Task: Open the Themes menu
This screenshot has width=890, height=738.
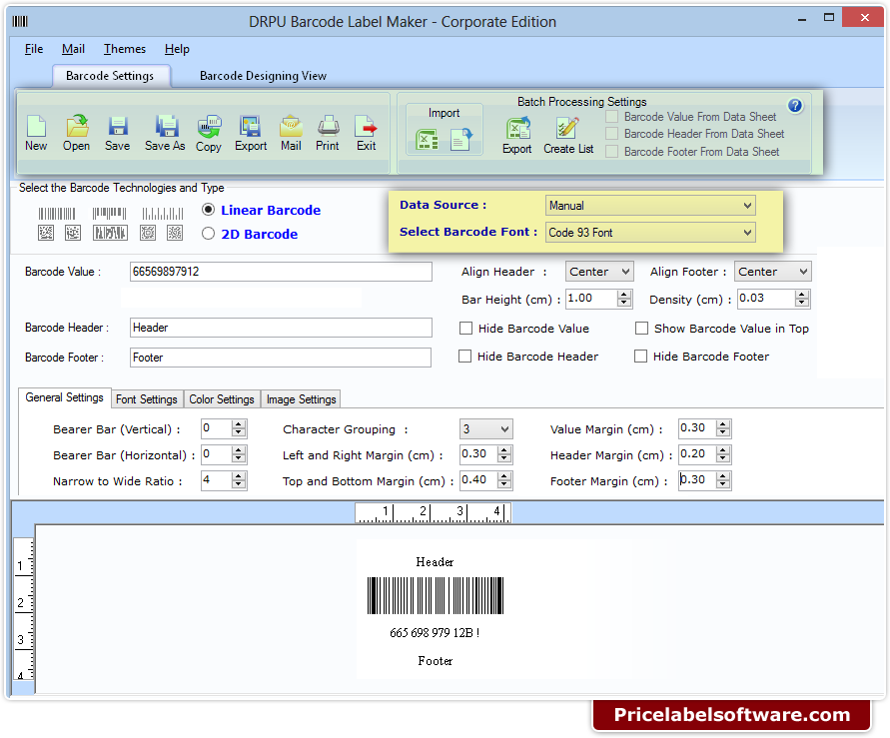Action: [124, 48]
